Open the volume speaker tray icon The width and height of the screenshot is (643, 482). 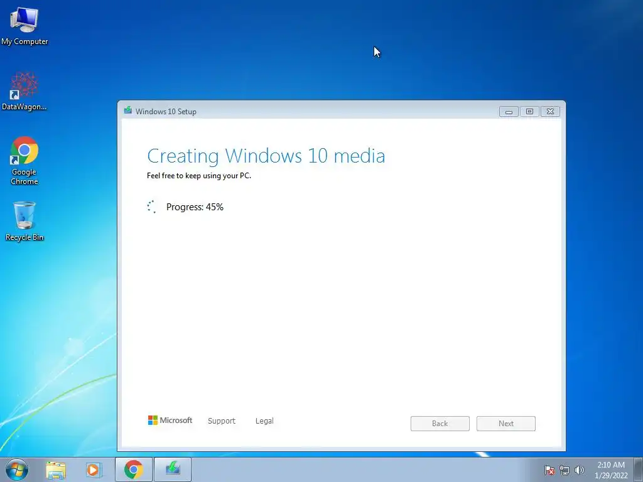pos(580,470)
